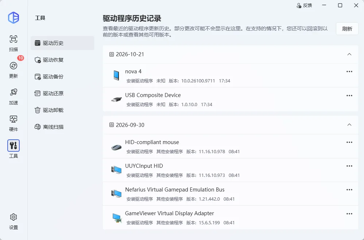Click the 2026-09-30 date label

(130, 125)
